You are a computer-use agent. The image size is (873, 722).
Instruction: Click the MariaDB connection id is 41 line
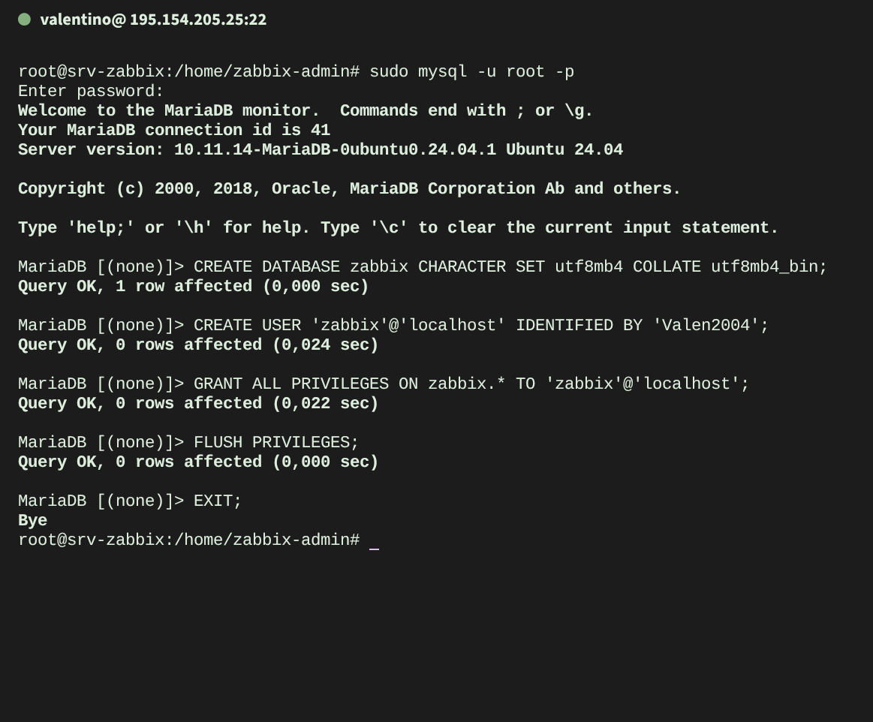pos(174,130)
